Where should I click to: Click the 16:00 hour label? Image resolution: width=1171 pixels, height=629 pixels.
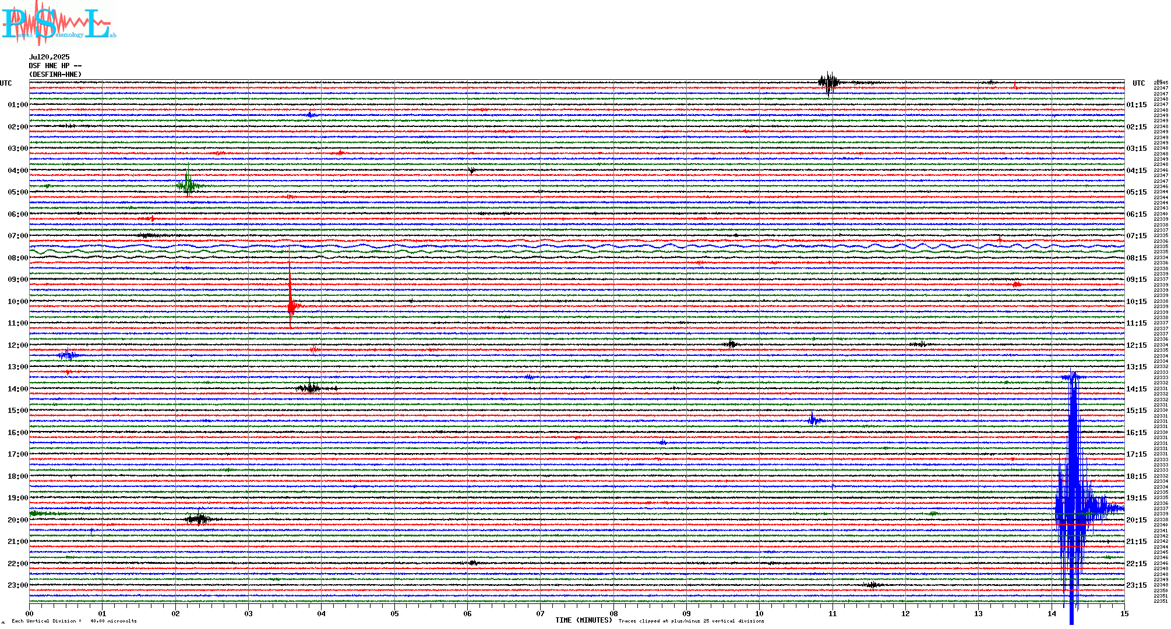18,433
